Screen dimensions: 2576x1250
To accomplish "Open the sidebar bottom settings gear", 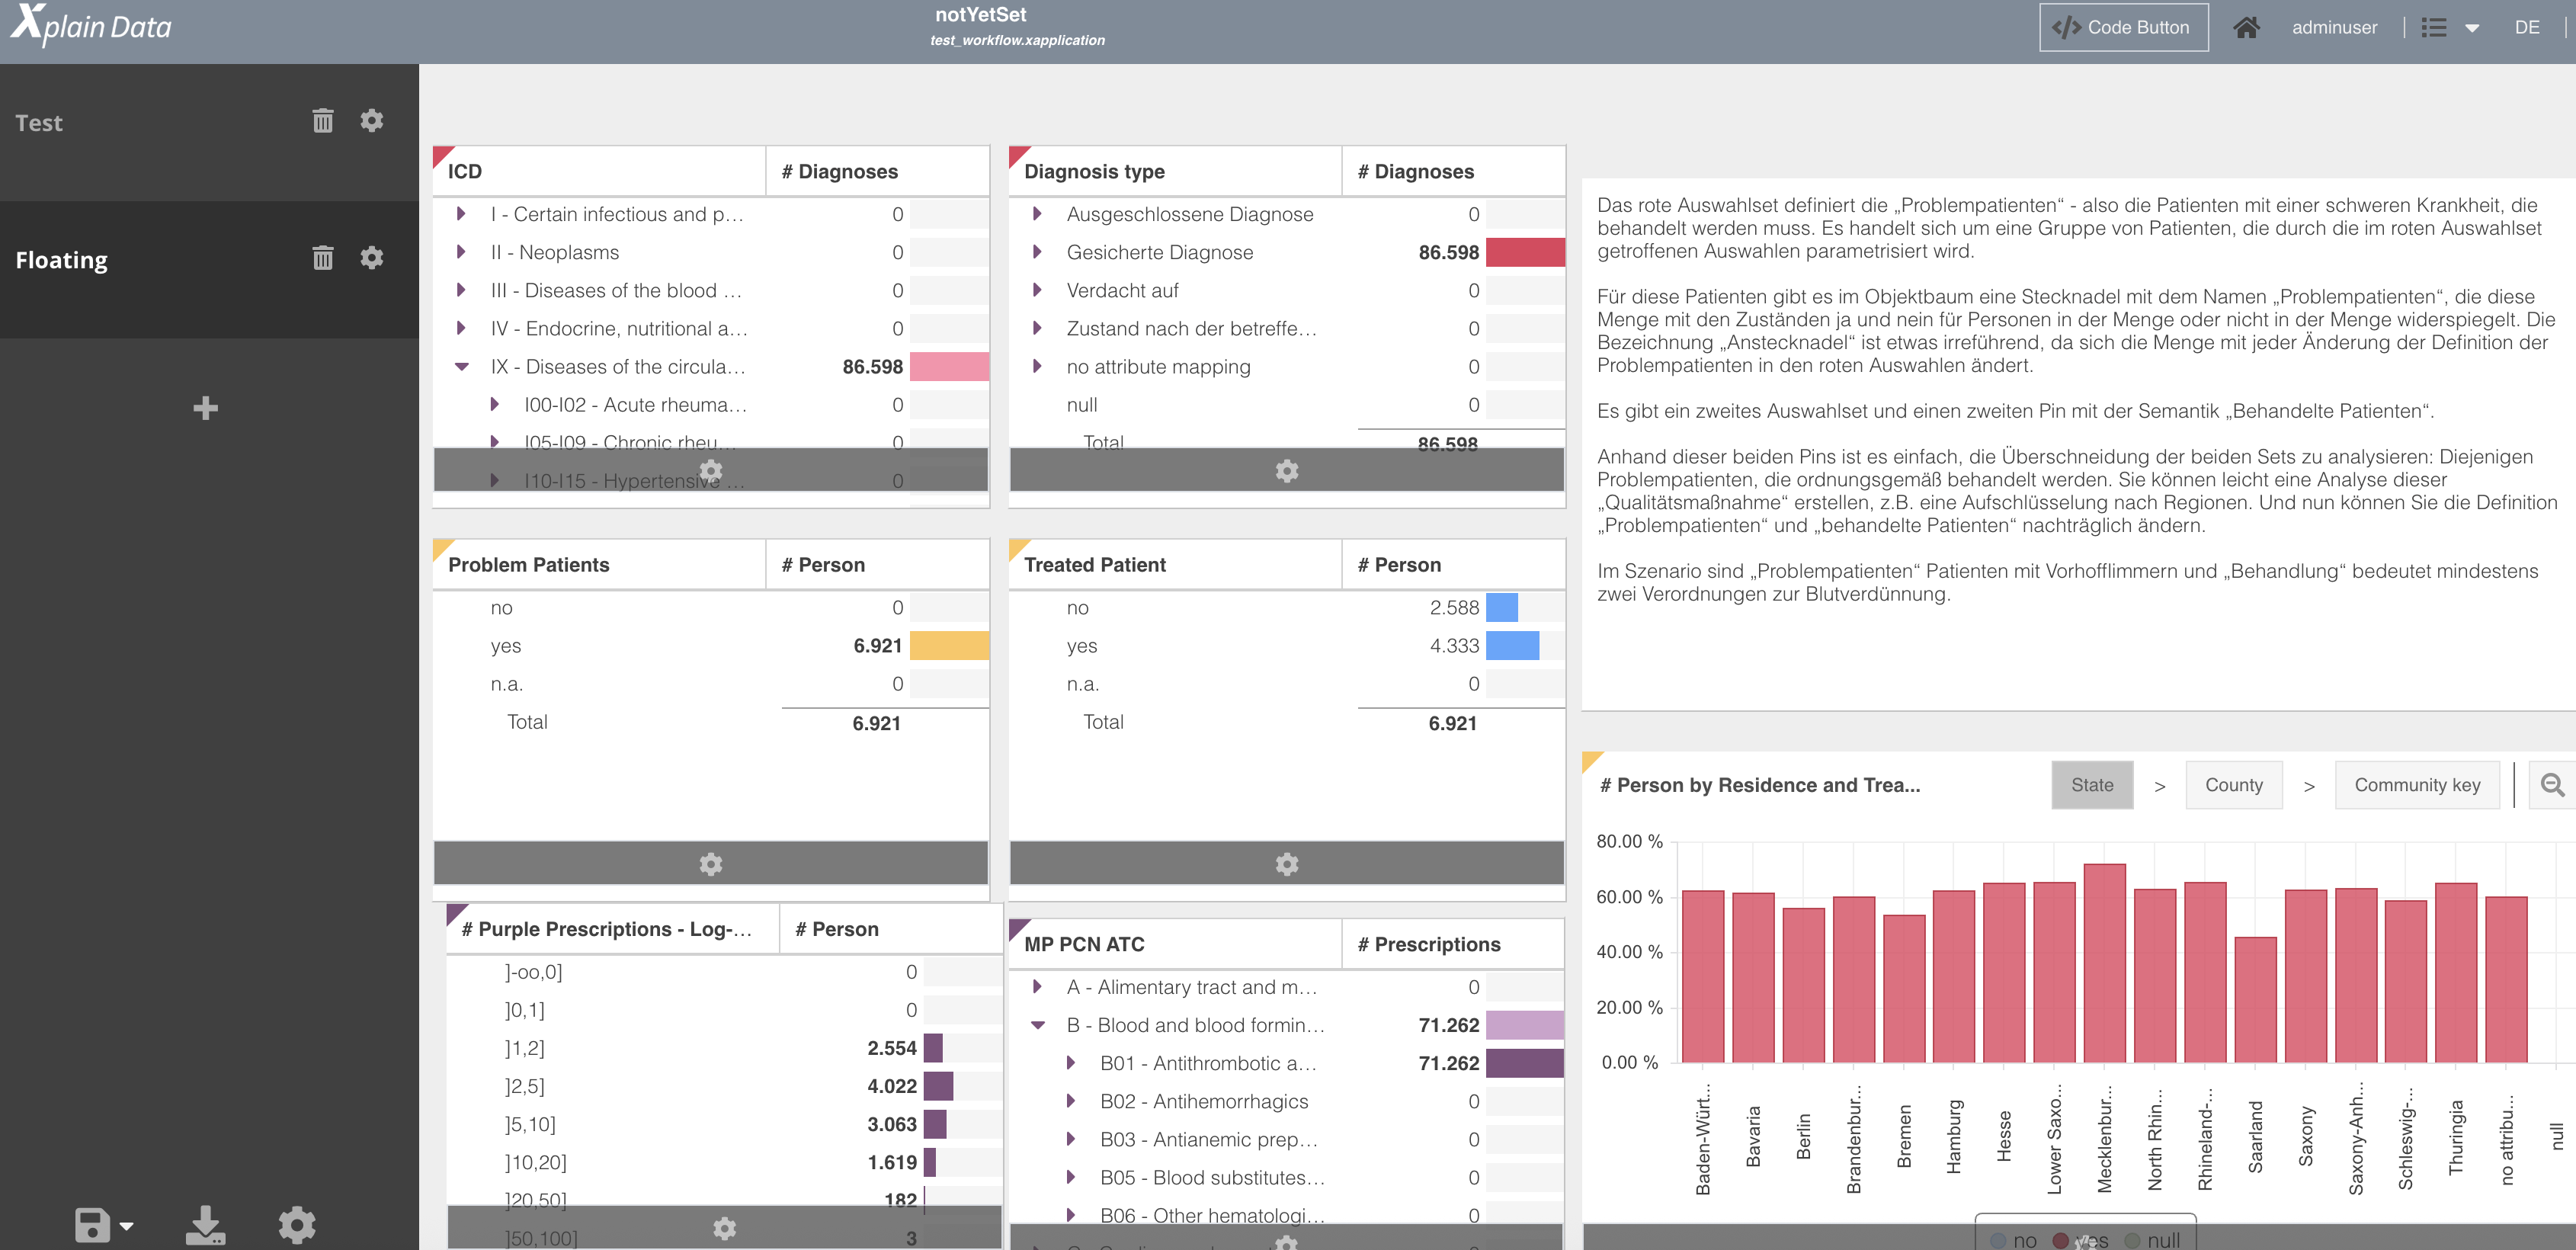I will [297, 1225].
